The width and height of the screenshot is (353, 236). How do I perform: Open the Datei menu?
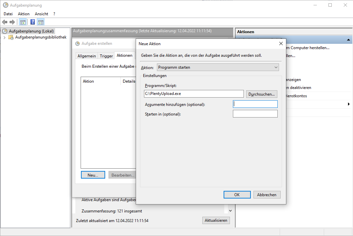pyautogui.click(x=8, y=14)
